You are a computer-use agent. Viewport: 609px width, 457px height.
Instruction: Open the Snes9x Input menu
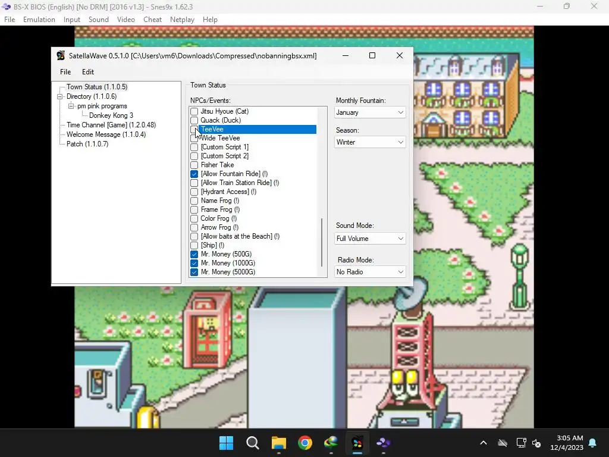point(72,20)
